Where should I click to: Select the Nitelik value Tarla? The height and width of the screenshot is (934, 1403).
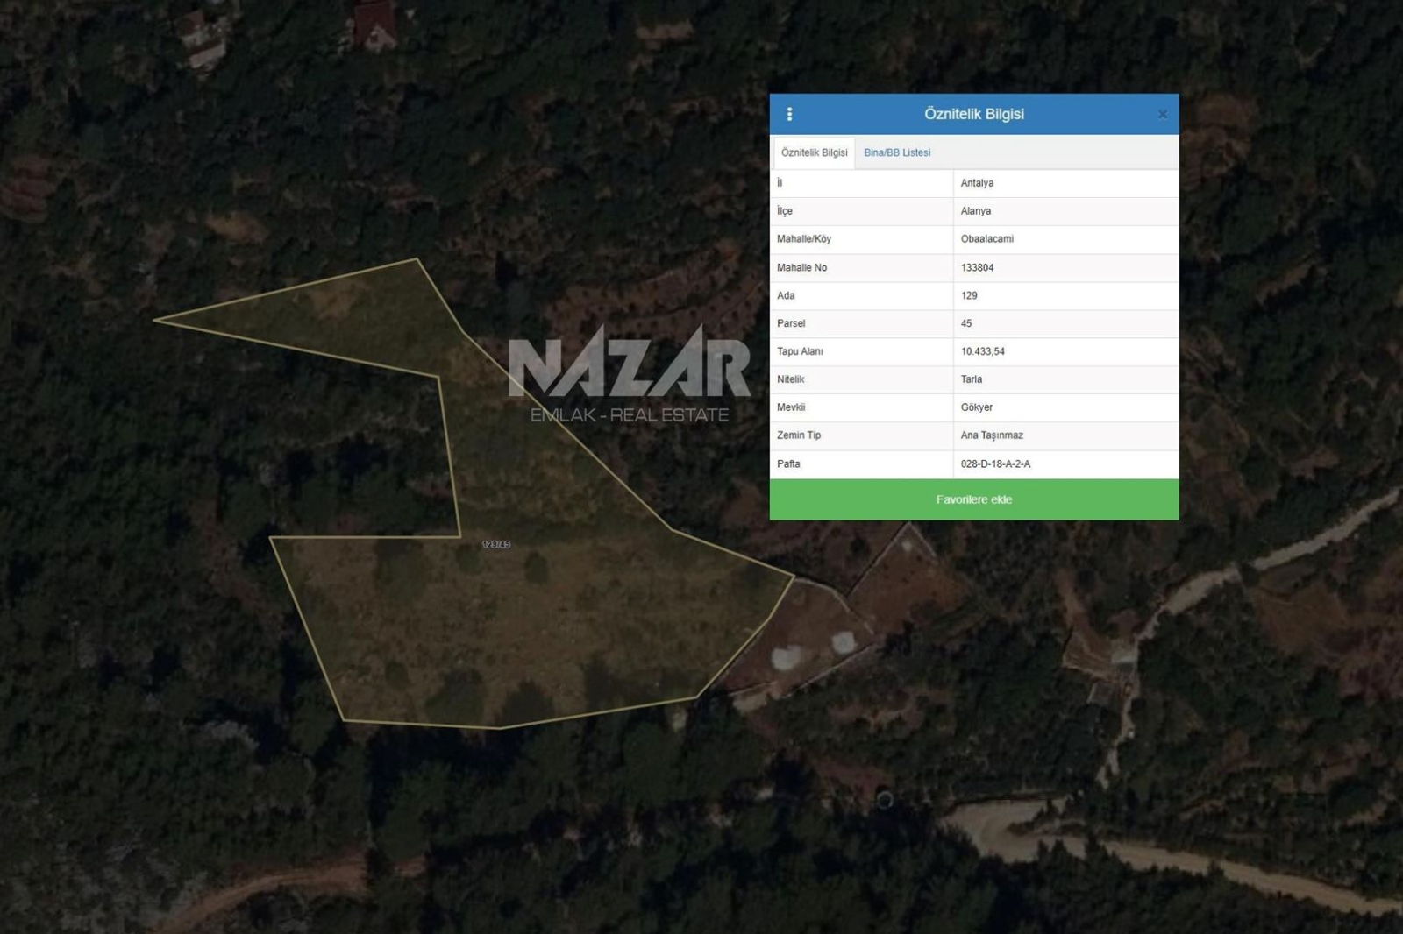(1065, 379)
